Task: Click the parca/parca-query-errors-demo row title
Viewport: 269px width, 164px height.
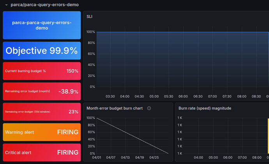Action: 44,5
